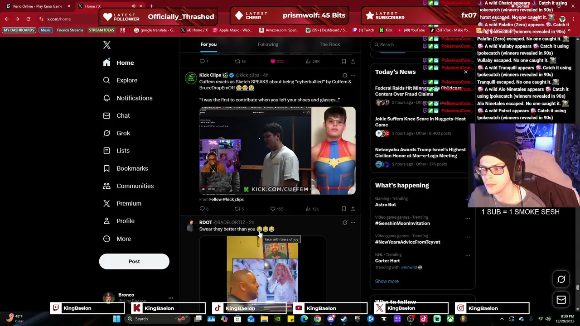Viewport: 580px width, 326px height.
Task: Mute audio on the Home / X tab
Action: (x=133, y=6)
